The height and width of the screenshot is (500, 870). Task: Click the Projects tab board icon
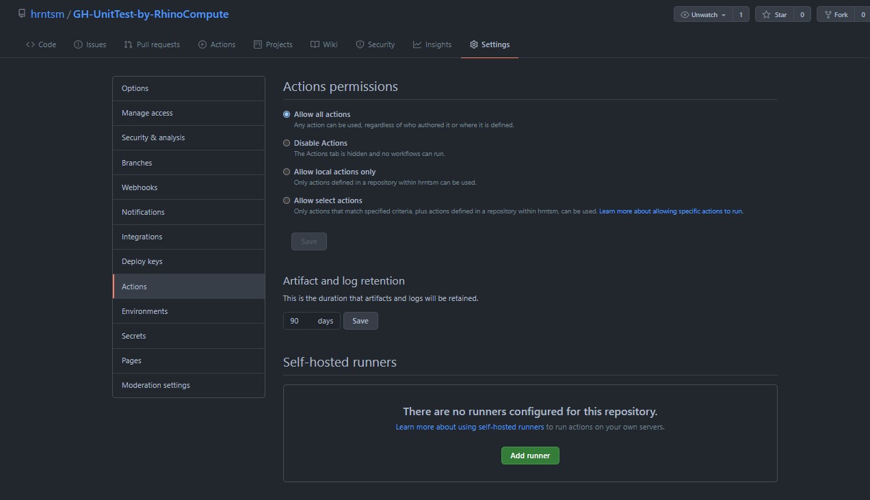(258, 44)
